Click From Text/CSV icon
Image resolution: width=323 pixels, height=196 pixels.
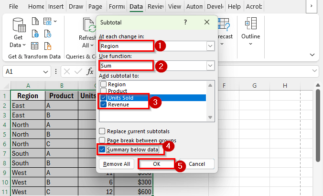[x=35, y=21]
